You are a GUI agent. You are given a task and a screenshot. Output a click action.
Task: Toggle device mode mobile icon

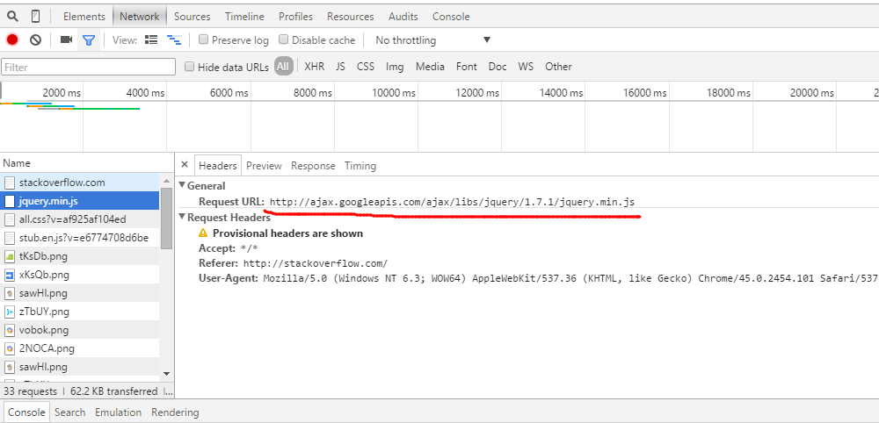click(35, 16)
